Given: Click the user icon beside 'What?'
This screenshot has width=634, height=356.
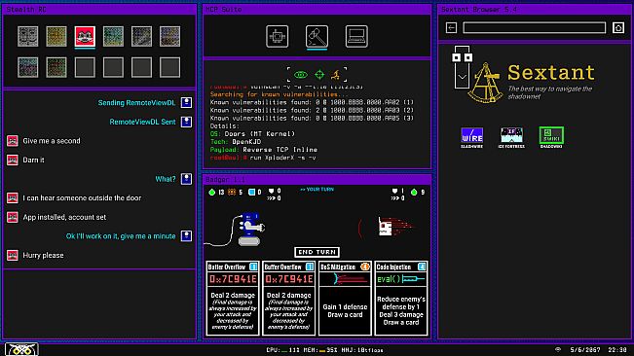Looking at the screenshot, I should click(186, 179).
